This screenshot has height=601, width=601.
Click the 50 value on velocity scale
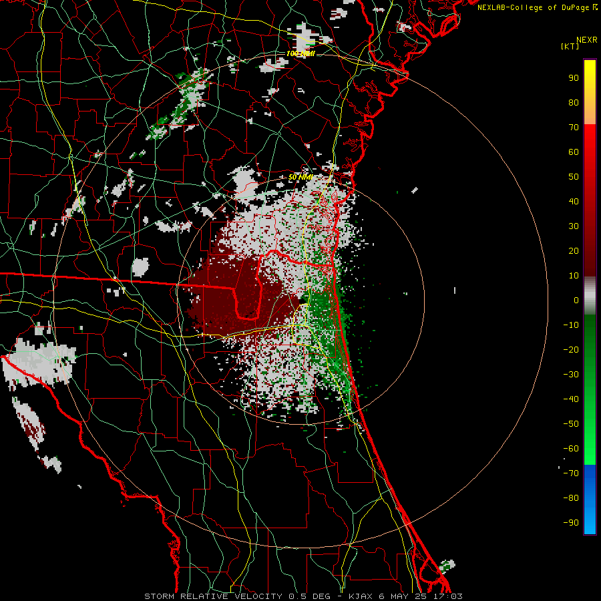574,177
